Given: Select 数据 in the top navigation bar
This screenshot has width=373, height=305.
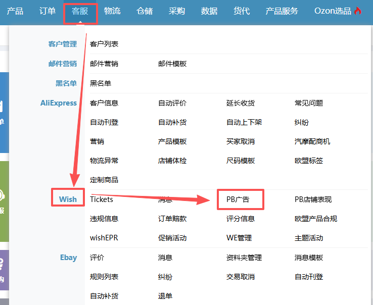Looking at the screenshot, I should 209,11.
